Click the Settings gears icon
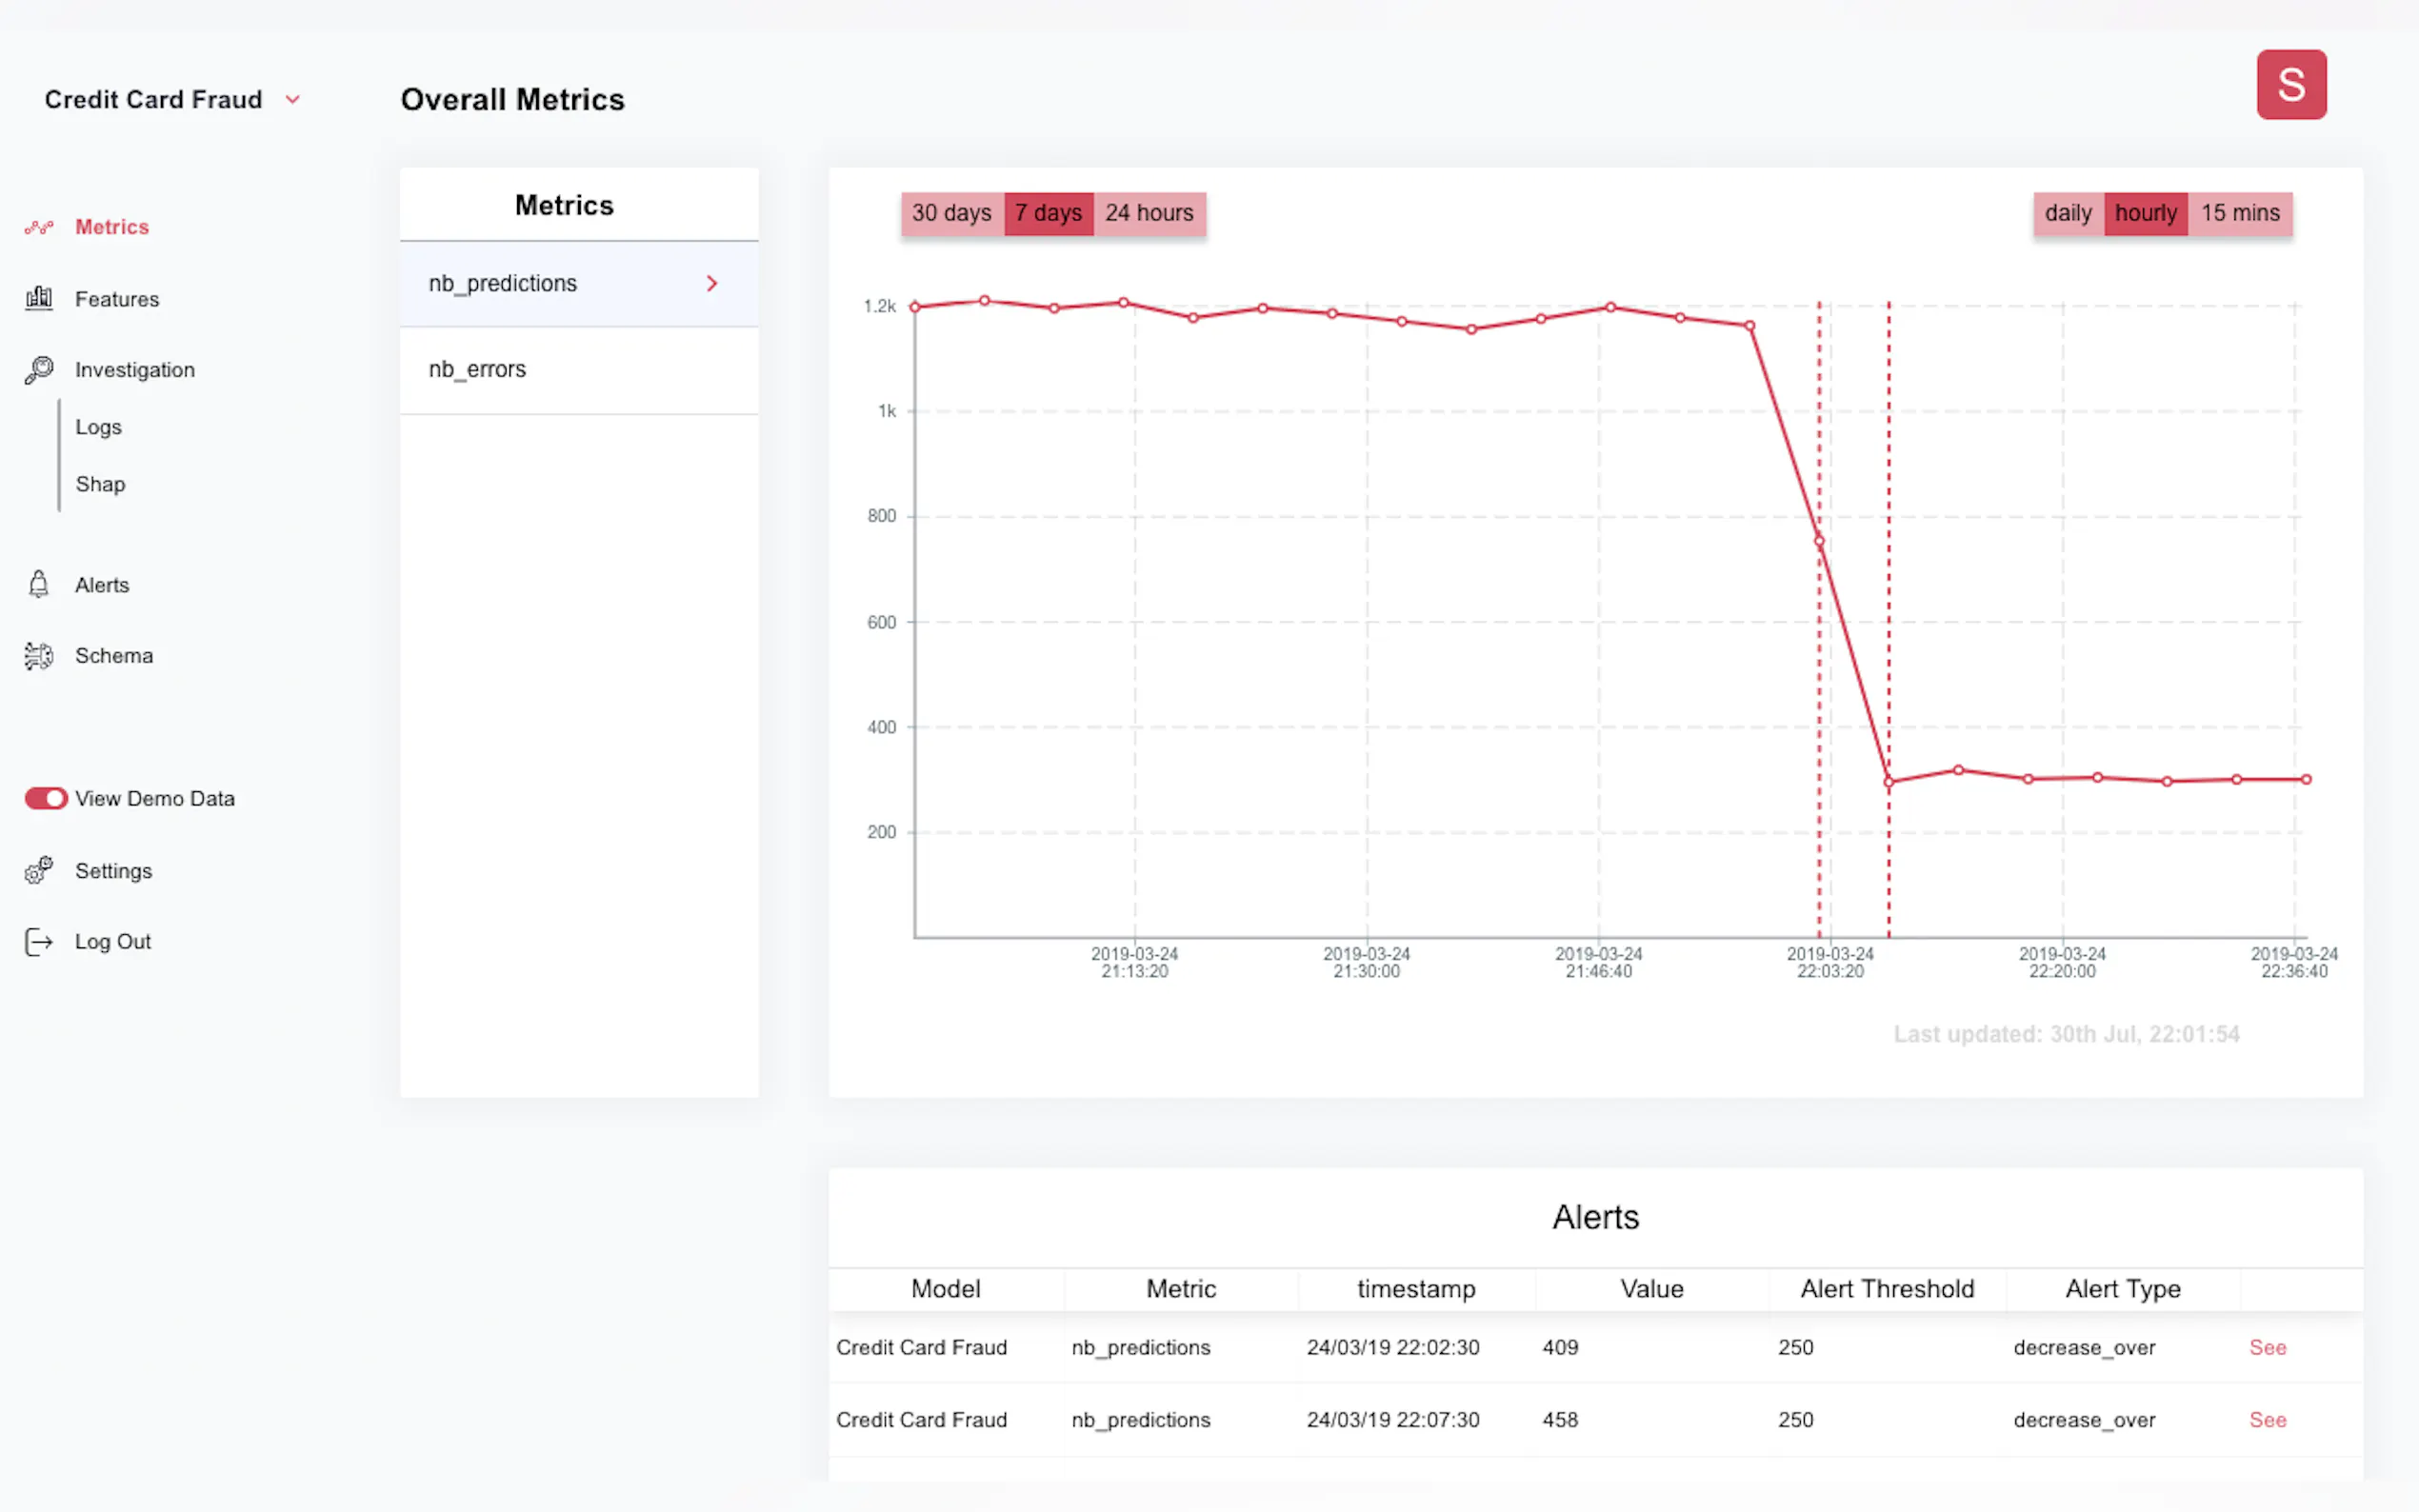This screenshot has width=2419, height=1512. 39,870
